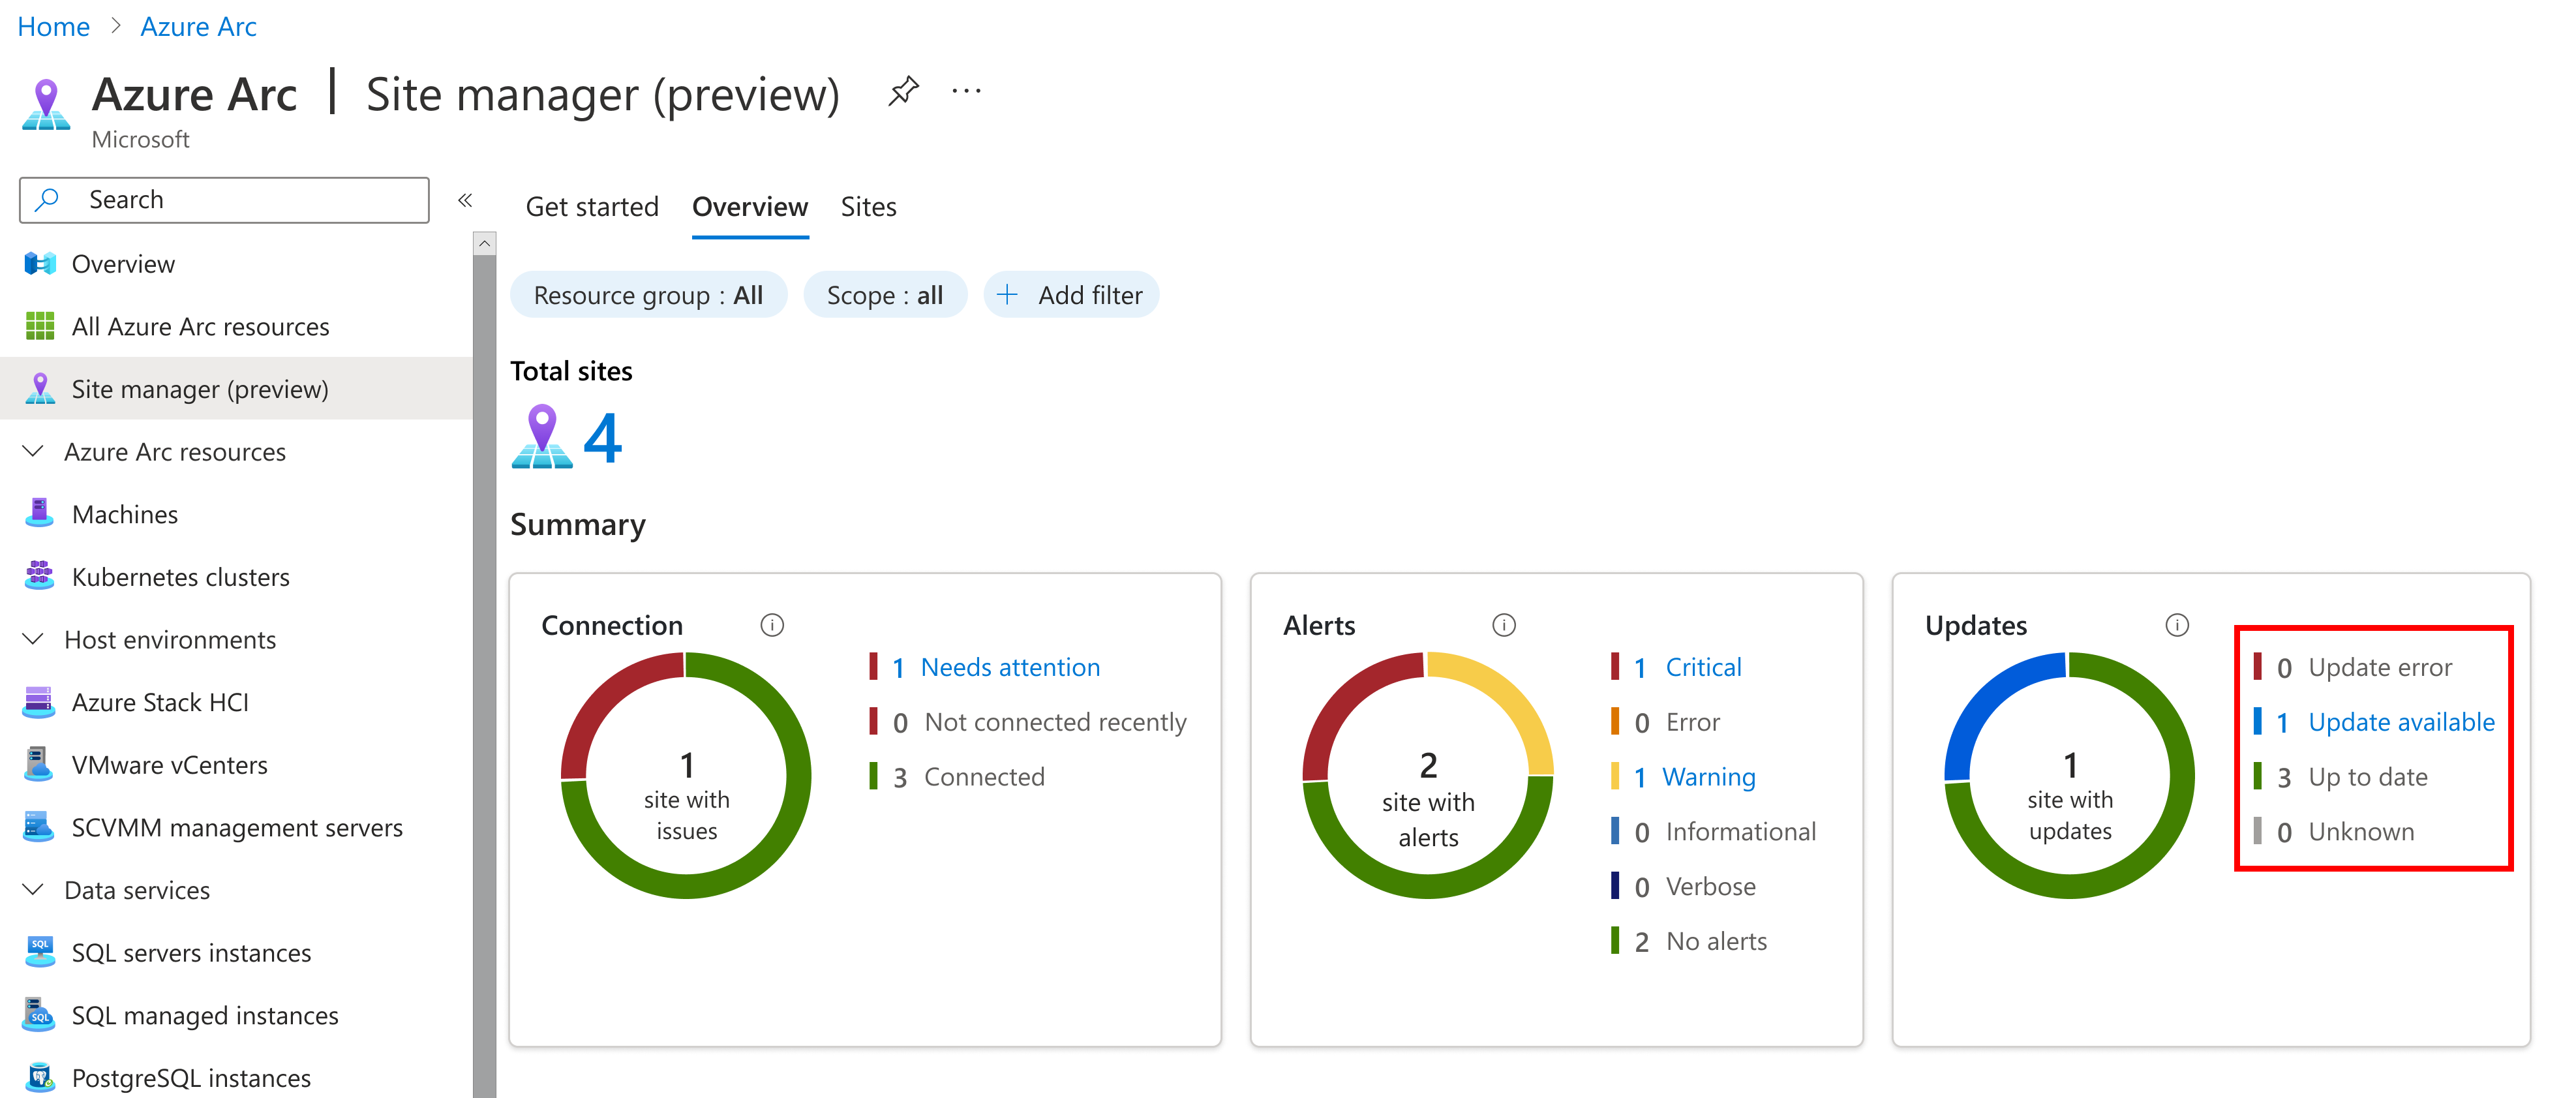Click the Site manager pin icon in sidebar
This screenshot has width=2576, height=1098.
coord(39,389)
